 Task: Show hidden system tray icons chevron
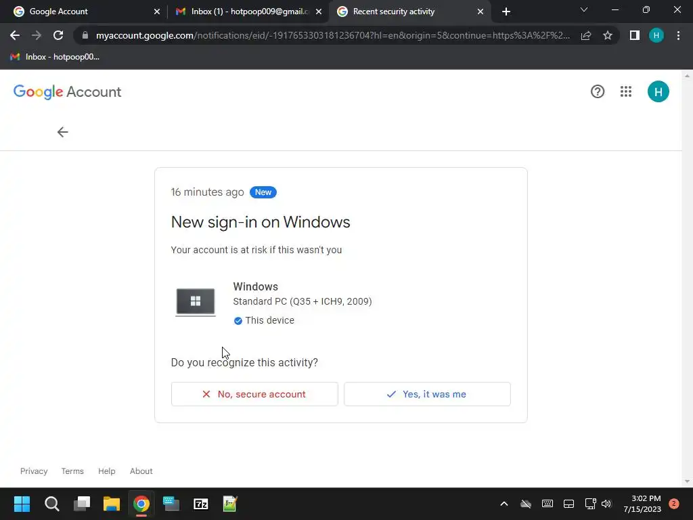[504, 504]
